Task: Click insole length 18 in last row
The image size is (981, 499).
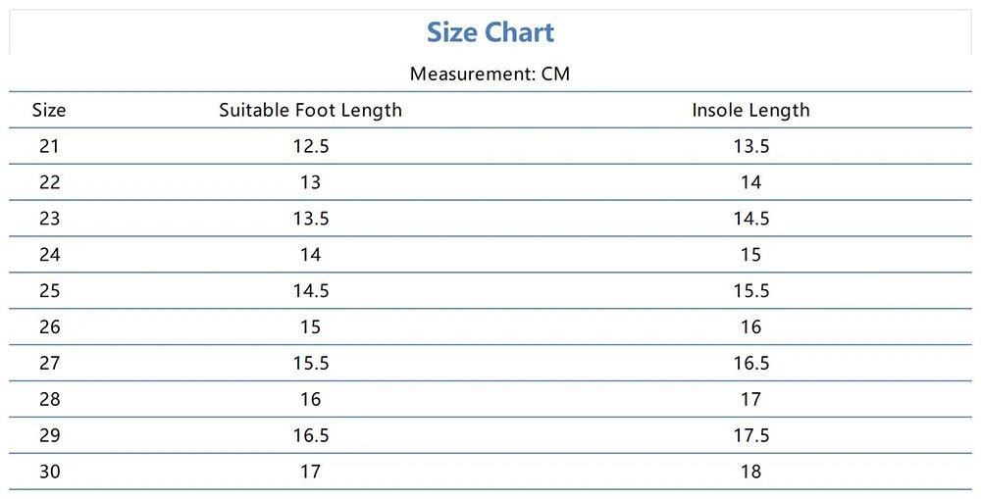Action: 750,472
